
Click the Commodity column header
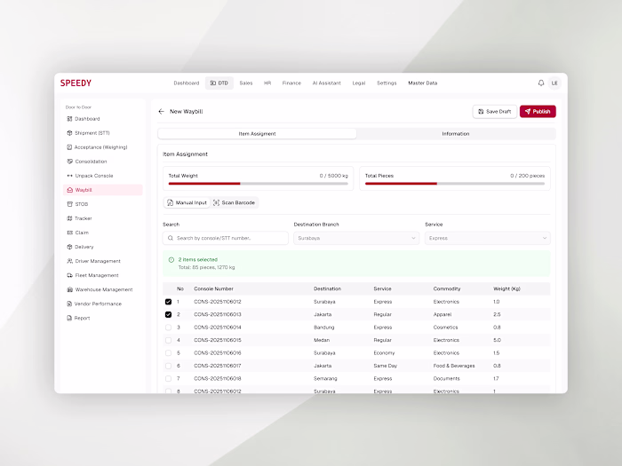click(447, 288)
